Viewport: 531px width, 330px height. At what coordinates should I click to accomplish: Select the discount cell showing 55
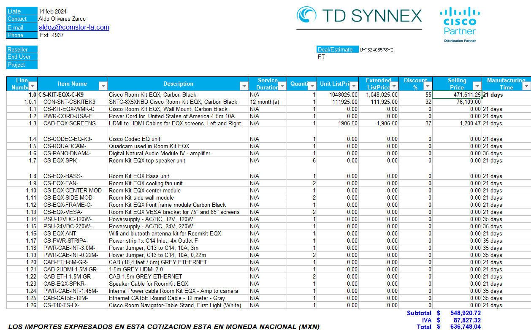click(x=415, y=95)
